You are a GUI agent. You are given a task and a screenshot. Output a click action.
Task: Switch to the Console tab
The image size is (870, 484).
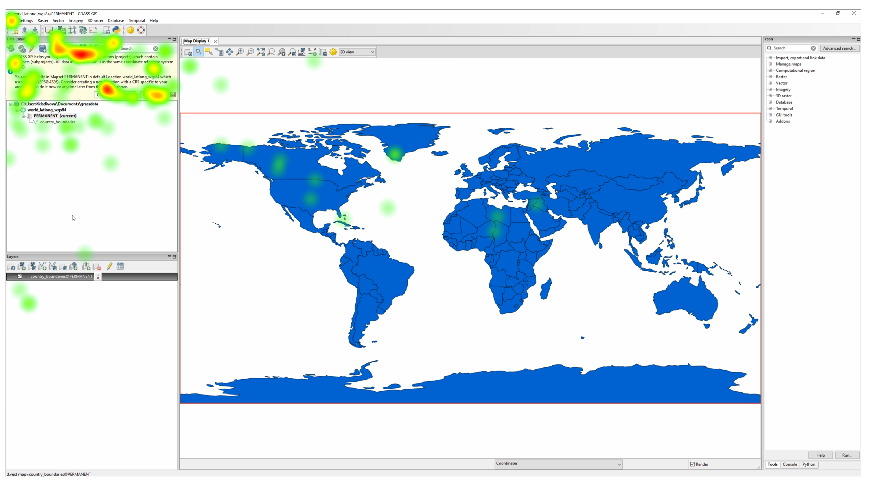[790, 465]
